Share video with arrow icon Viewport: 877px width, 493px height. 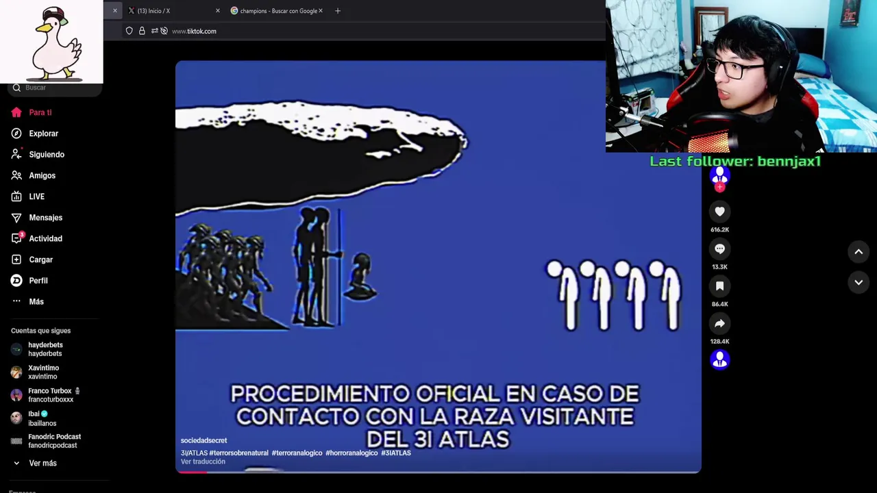719,323
